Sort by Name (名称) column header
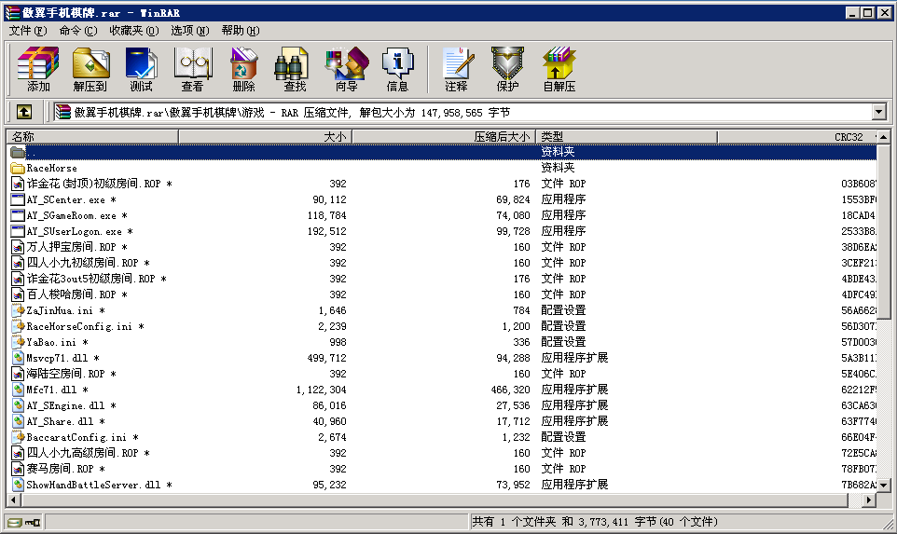 [91, 137]
